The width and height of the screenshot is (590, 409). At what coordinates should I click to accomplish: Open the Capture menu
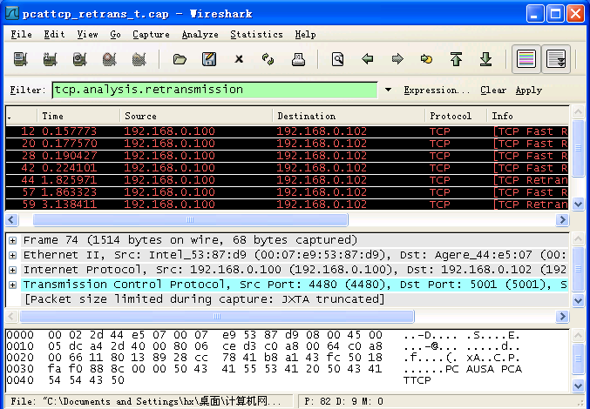click(x=151, y=35)
